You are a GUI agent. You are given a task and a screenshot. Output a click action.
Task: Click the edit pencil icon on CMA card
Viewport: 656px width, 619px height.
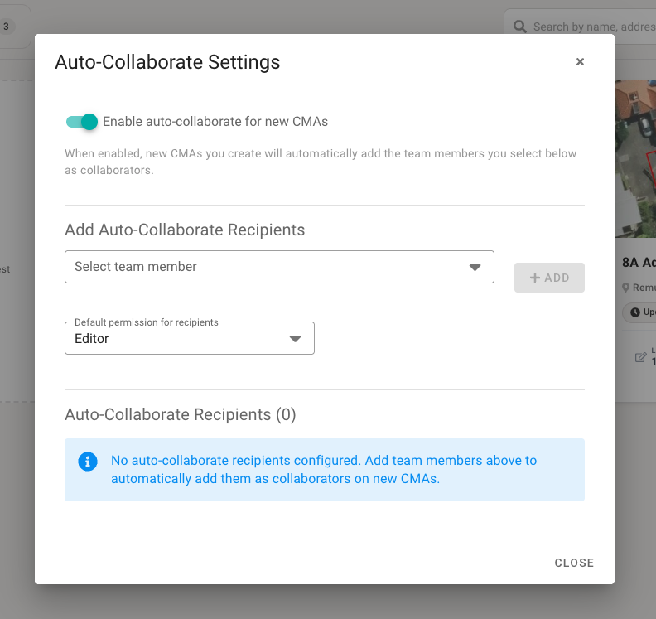[640, 357]
